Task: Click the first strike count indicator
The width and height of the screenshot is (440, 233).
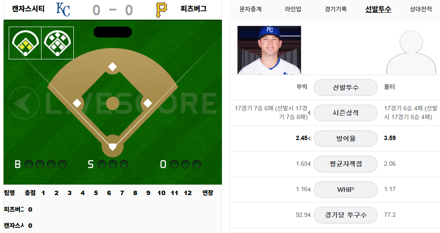Action: 101,164
